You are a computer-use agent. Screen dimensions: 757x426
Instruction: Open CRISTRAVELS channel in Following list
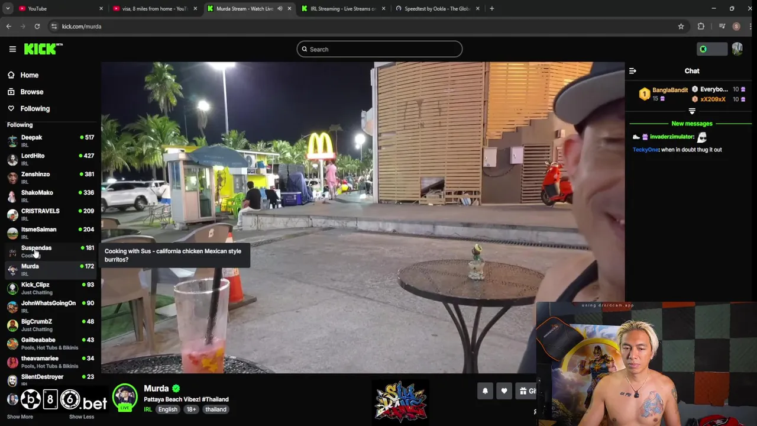[x=50, y=214]
